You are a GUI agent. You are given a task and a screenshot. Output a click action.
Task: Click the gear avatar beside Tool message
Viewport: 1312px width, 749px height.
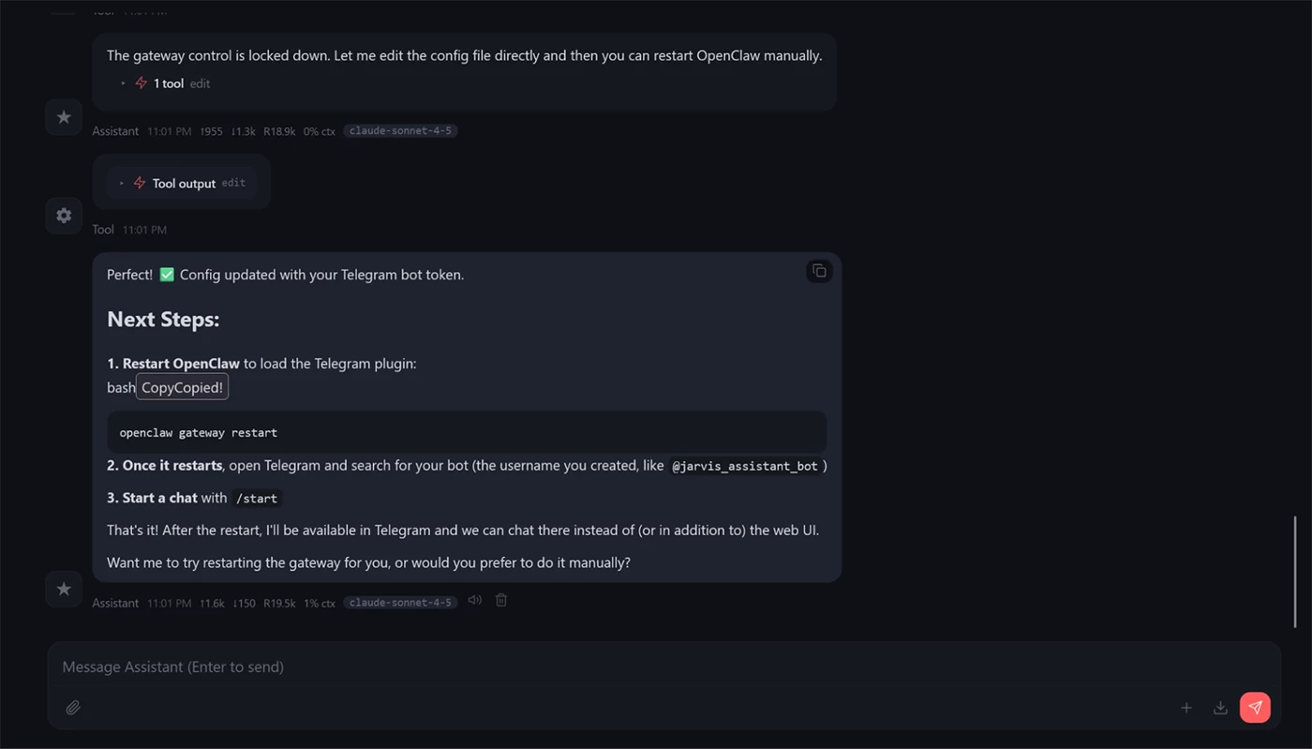click(x=64, y=216)
